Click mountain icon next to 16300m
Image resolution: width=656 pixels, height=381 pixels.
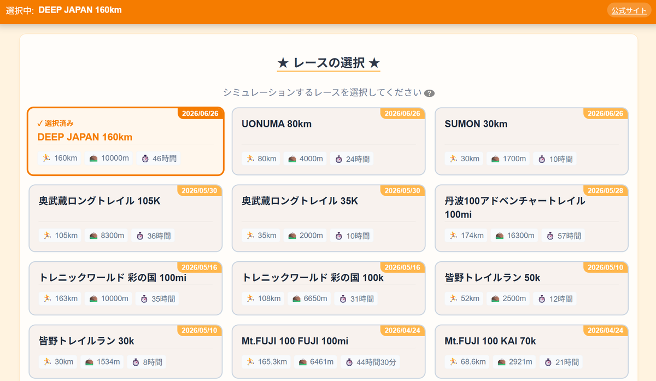500,236
